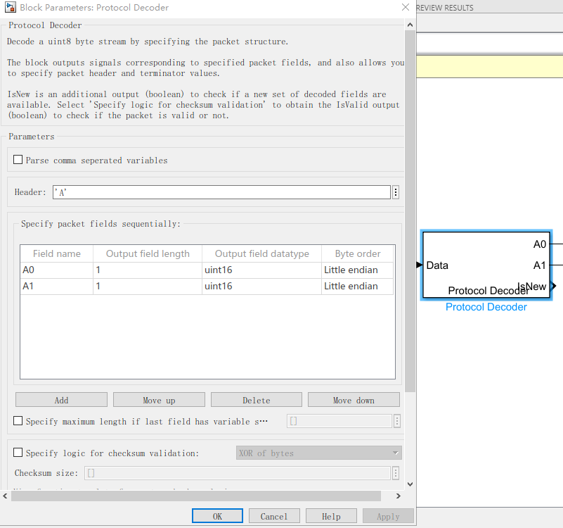Screen dimensions: 563x528
Task: Open options for the Checksum size field
Action: click(396, 473)
